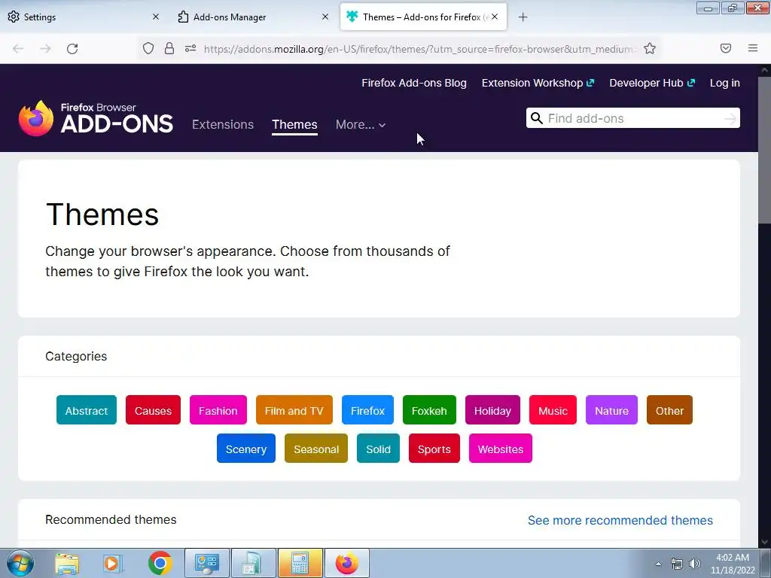See more recommended themes
Image resolution: width=771 pixels, height=578 pixels.
tap(620, 521)
